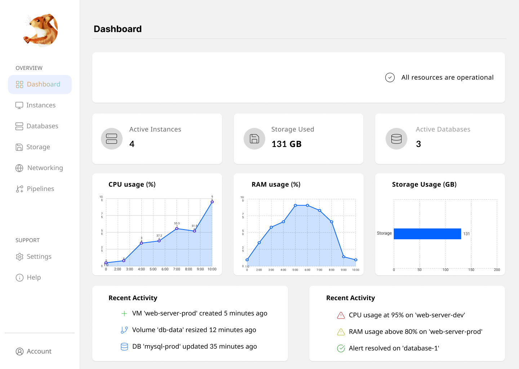This screenshot has width=519, height=369.
Task: Click the Active Instances server icon
Action: click(x=112, y=139)
